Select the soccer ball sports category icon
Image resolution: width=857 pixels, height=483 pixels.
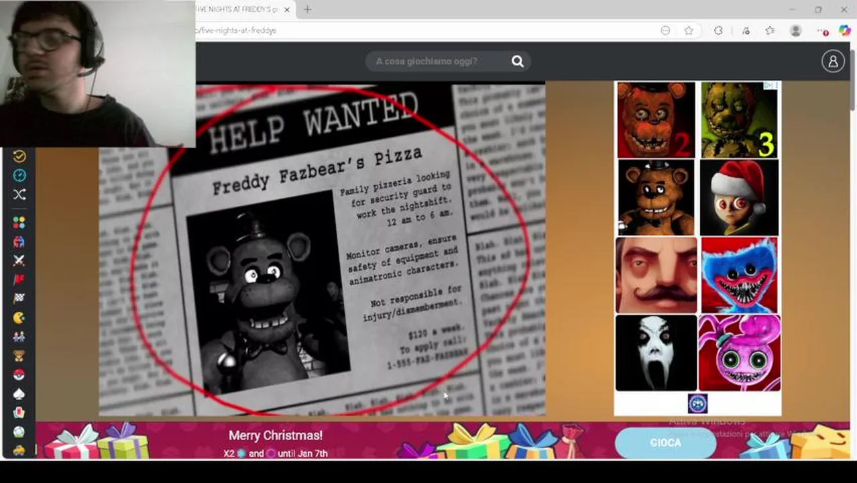[19, 432]
